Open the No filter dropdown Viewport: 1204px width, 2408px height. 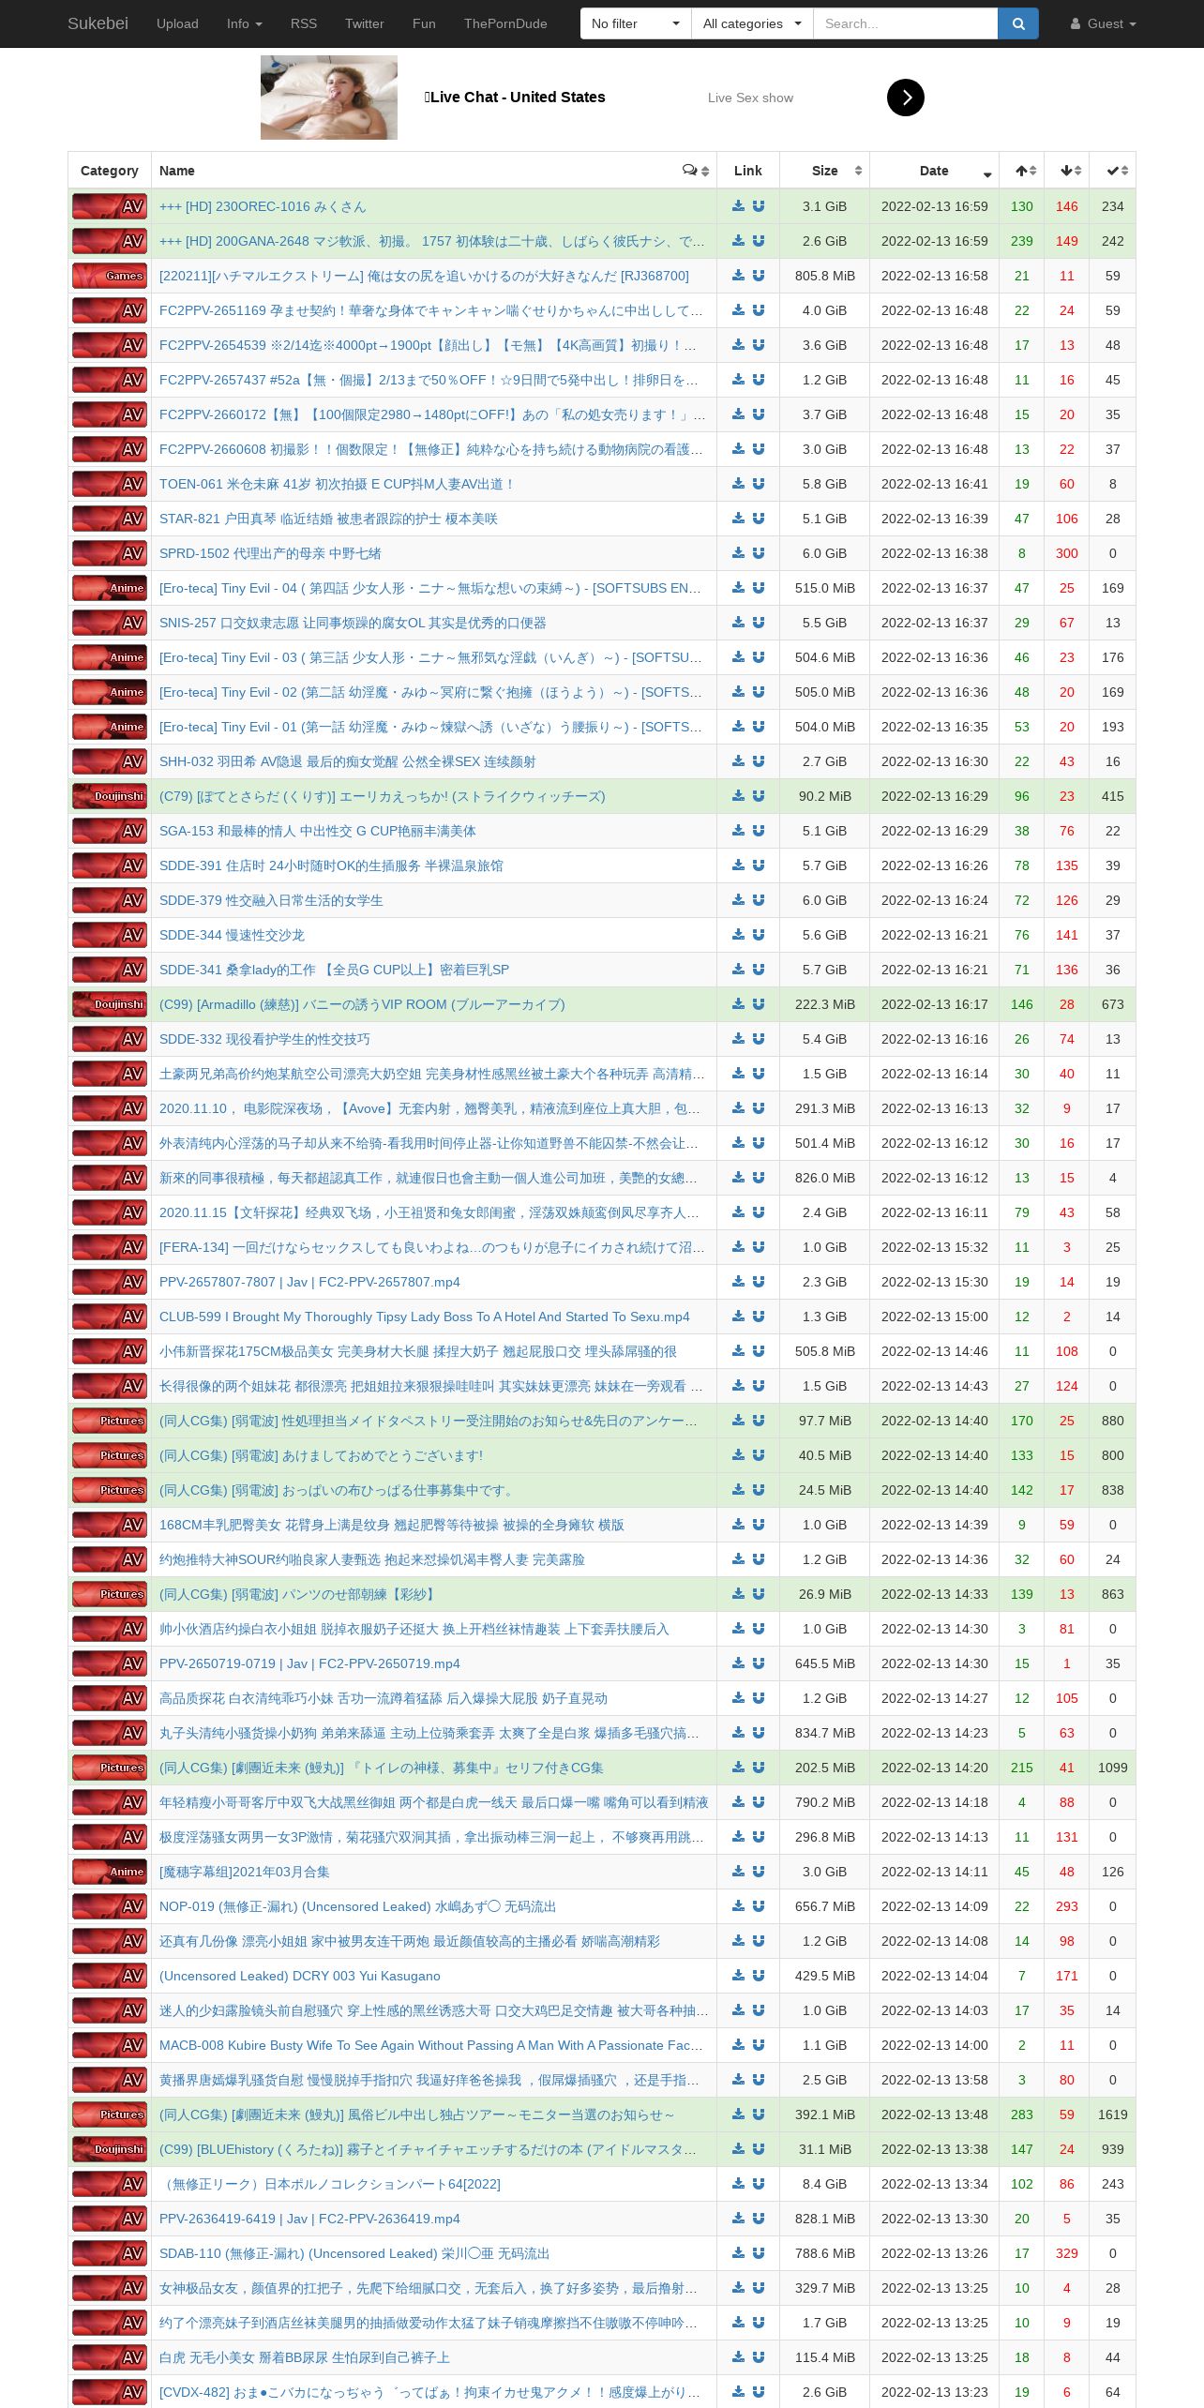point(636,23)
